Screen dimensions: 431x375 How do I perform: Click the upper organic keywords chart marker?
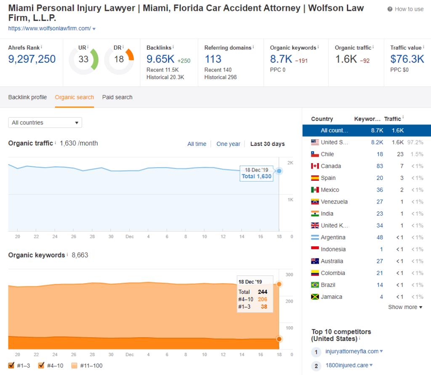tap(279, 284)
